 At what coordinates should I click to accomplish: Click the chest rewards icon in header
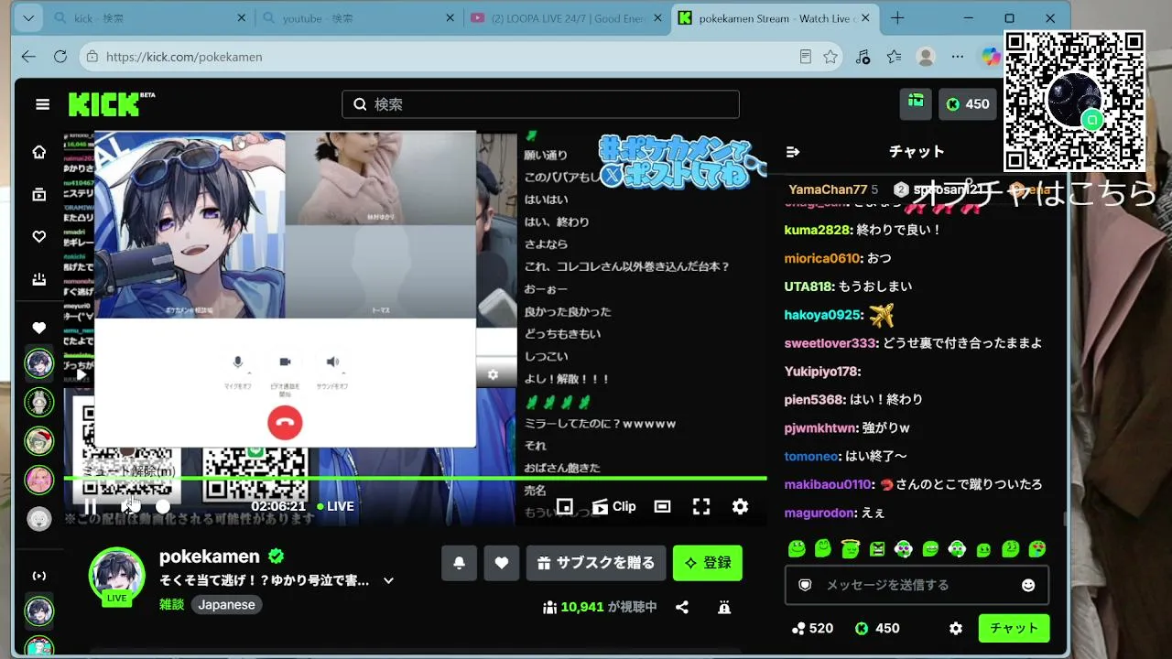click(916, 103)
